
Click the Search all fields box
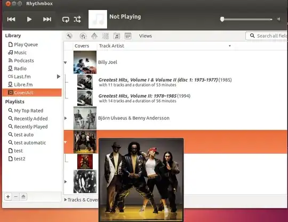pos(267,36)
